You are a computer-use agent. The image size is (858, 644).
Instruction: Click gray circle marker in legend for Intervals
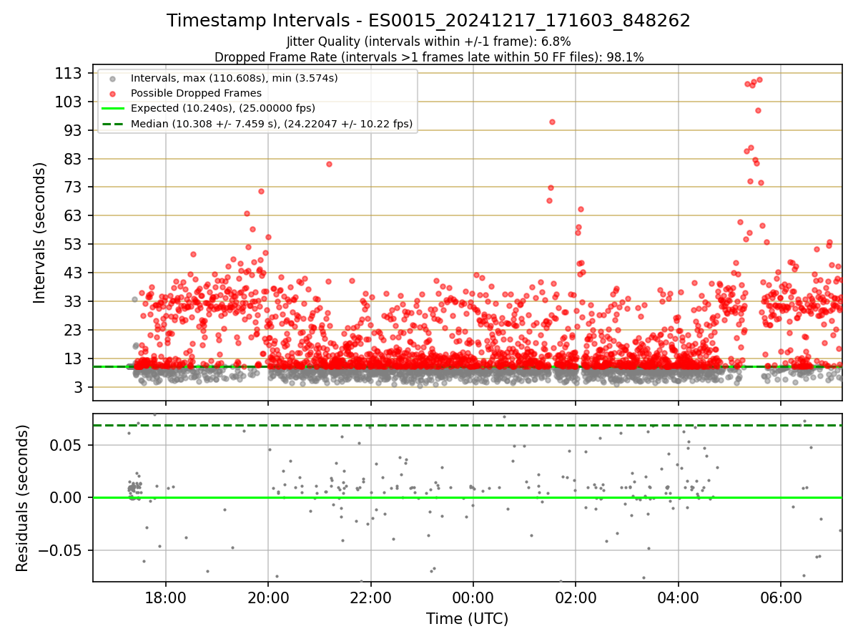(112, 79)
